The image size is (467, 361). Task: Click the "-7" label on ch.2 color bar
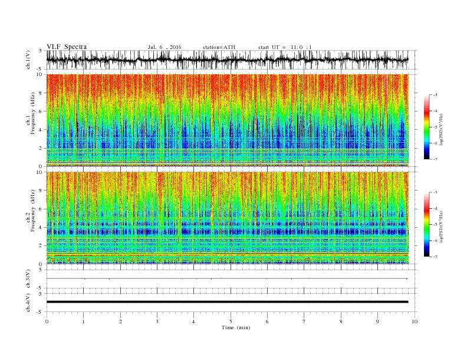click(435, 257)
